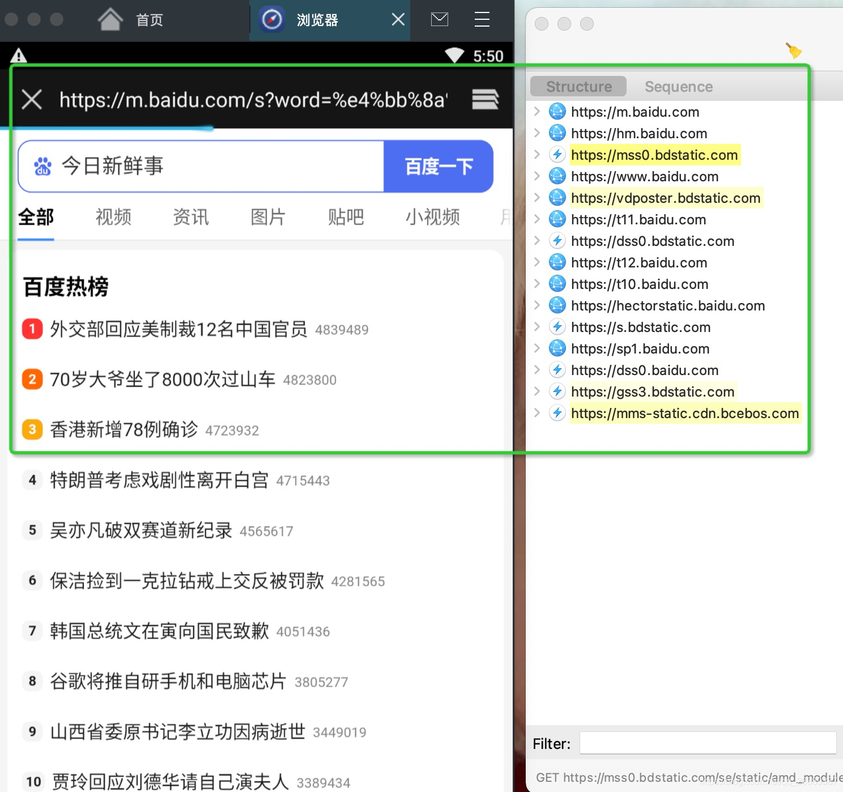Select the 全部 search category tab

click(36, 217)
